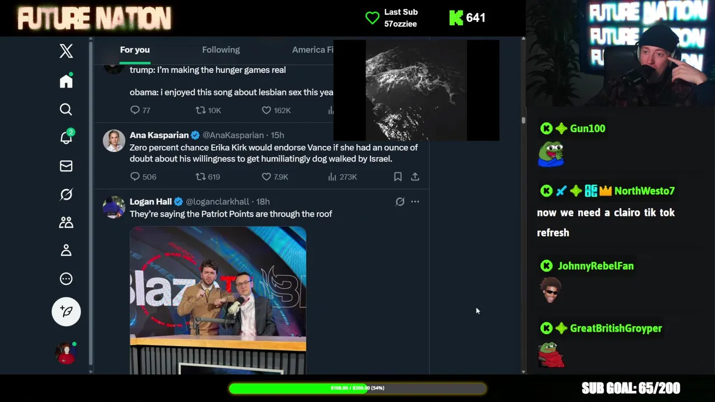Click the SUB GOAL: 65/200 text

631,388
